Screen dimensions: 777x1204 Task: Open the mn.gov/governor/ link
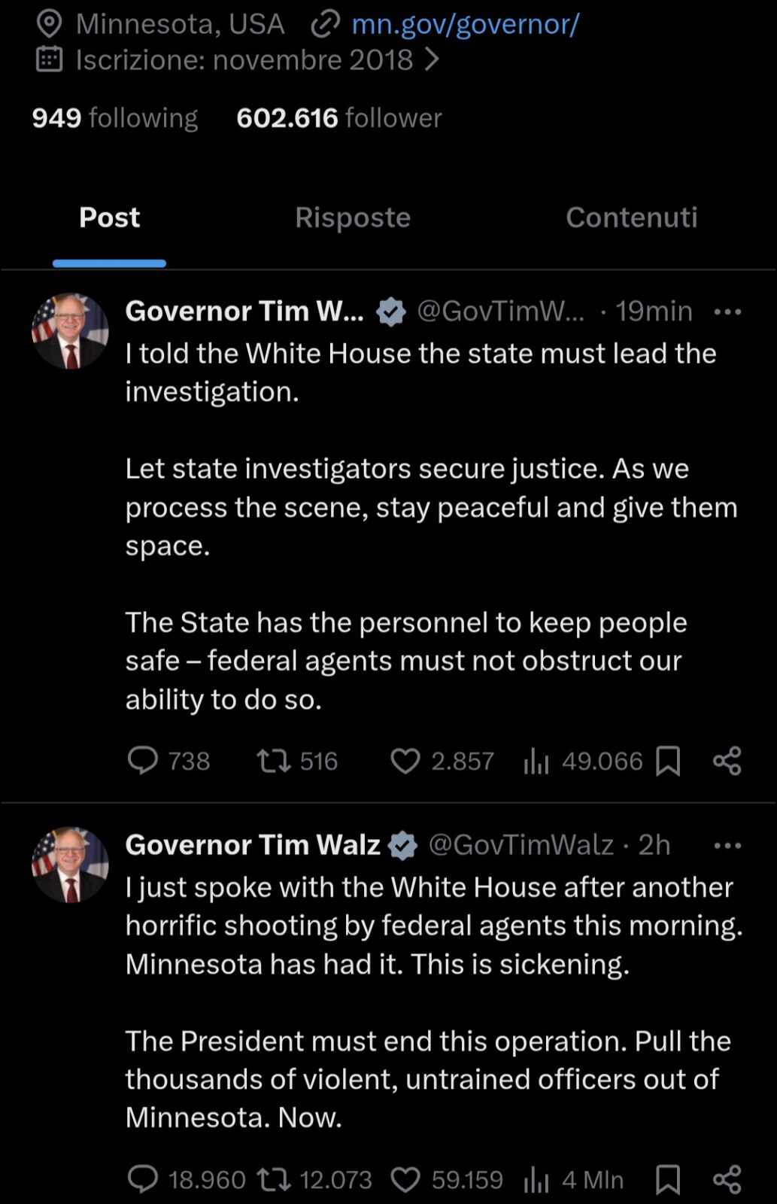tap(465, 24)
